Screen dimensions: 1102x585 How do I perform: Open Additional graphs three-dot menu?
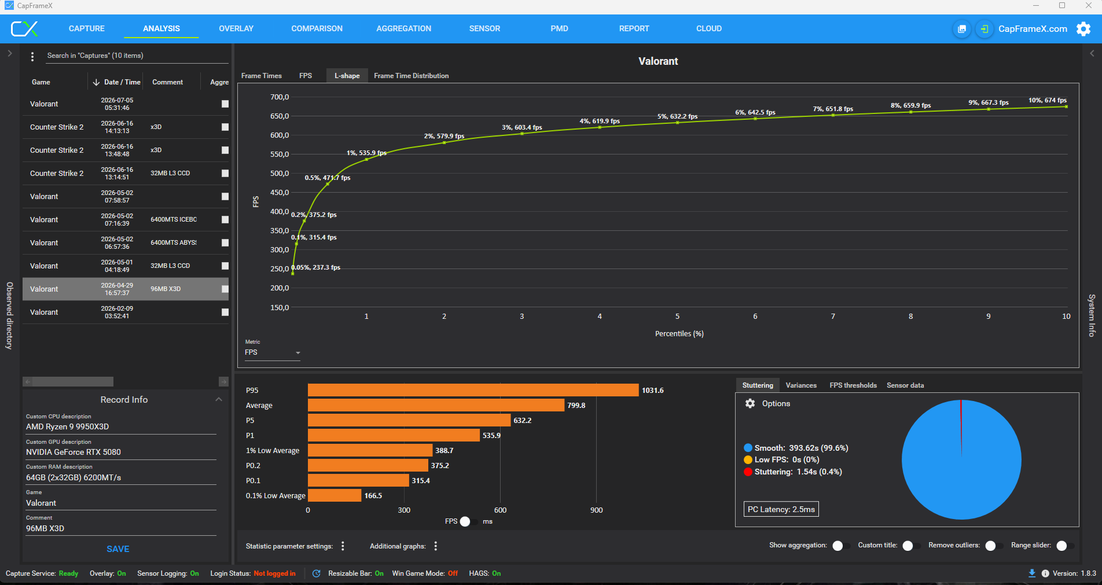[x=435, y=546]
